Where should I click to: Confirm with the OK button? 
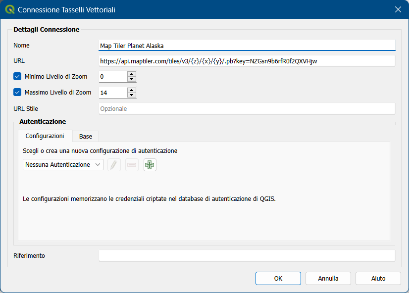[278, 279]
